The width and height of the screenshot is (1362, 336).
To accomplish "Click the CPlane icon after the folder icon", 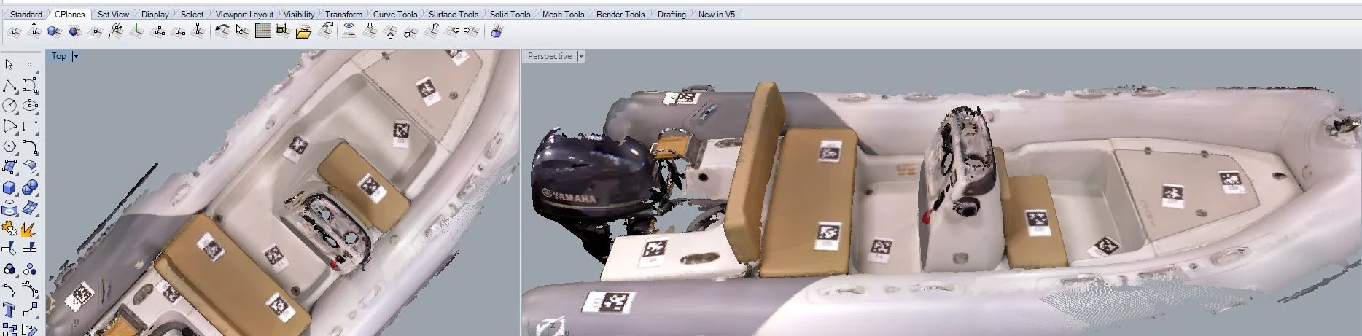I will coord(326,31).
